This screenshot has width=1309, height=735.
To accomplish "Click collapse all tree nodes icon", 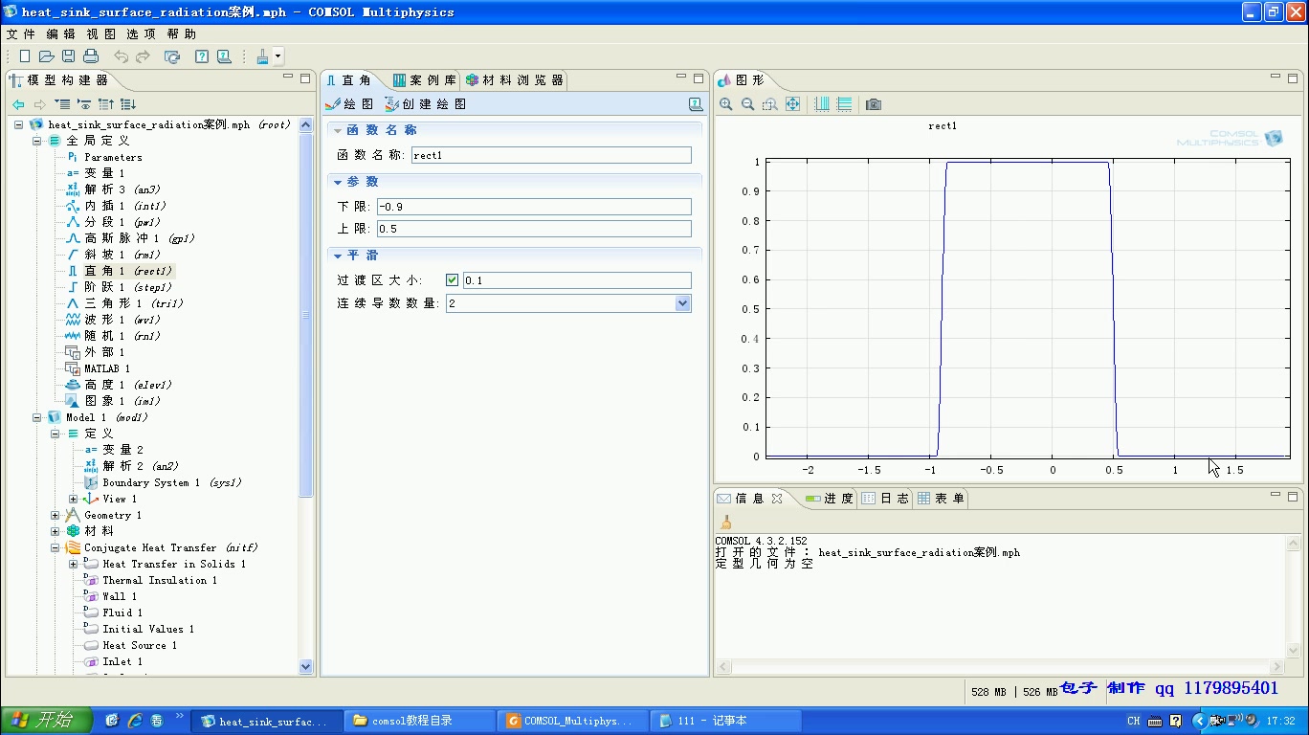I will [x=62, y=104].
